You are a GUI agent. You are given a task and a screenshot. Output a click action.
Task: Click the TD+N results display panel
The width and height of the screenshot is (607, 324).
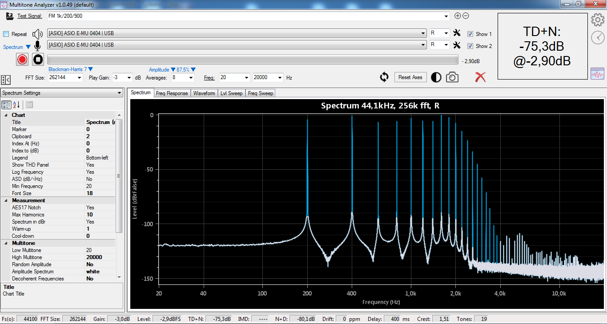542,46
